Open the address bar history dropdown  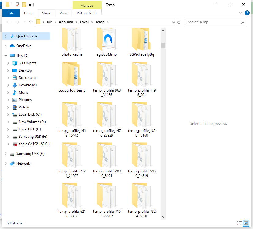[x=174, y=22]
